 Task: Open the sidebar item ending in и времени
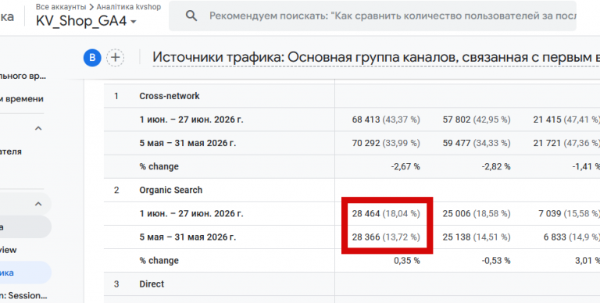pos(22,98)
